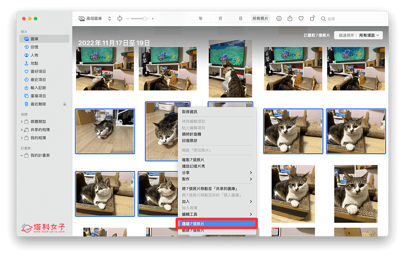Open the 加入 submenu in context menu
The image size is (405, 258).
(217, 202)
